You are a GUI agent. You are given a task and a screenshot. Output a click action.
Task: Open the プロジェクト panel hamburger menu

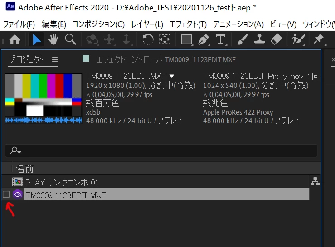55,59
